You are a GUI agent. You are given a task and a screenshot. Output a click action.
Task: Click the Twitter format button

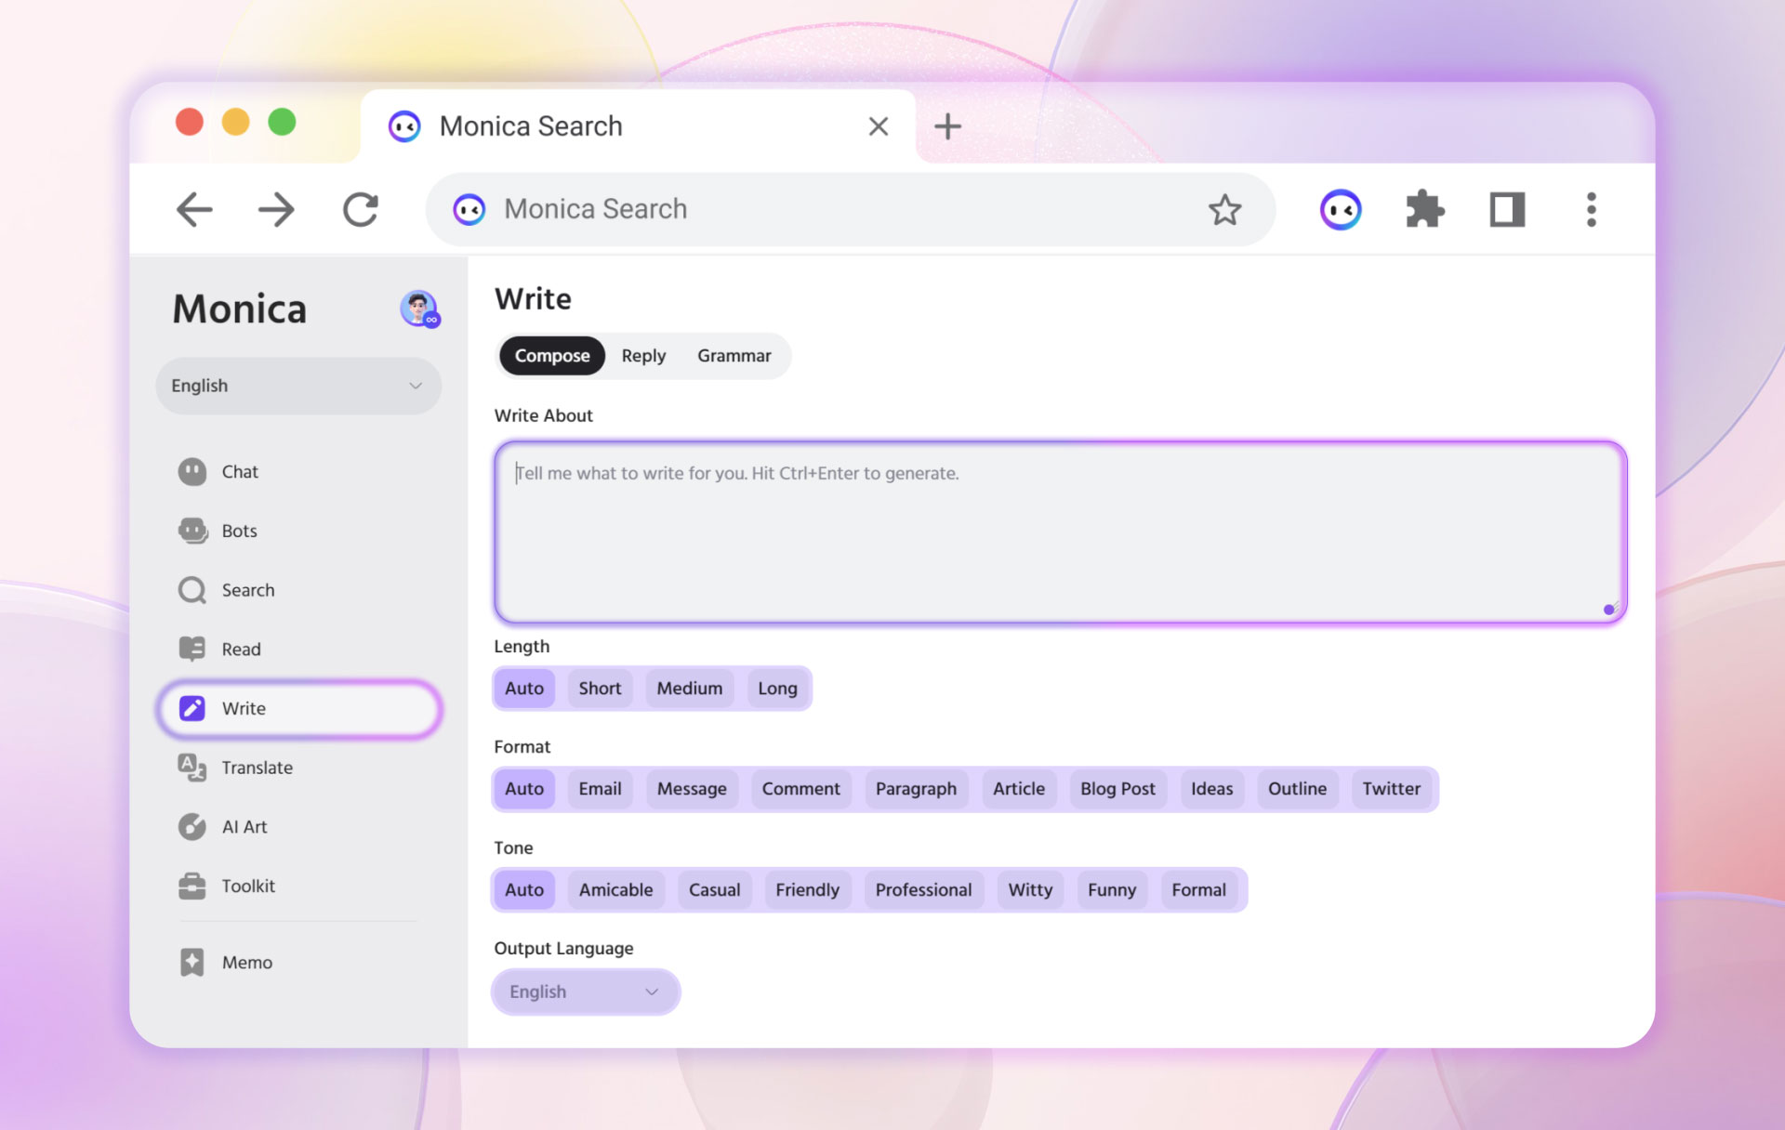[x=1391, y=789]
